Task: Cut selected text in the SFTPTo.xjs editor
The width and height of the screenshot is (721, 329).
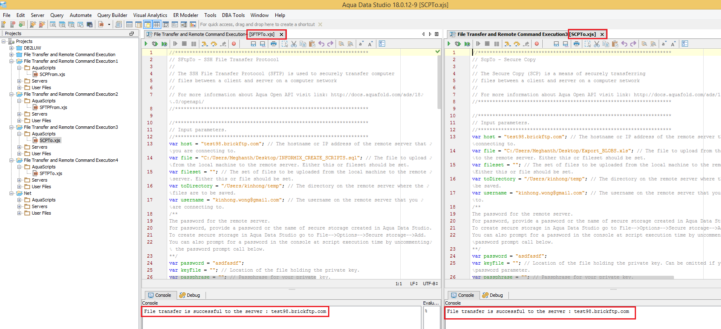Action: point(294,44)
